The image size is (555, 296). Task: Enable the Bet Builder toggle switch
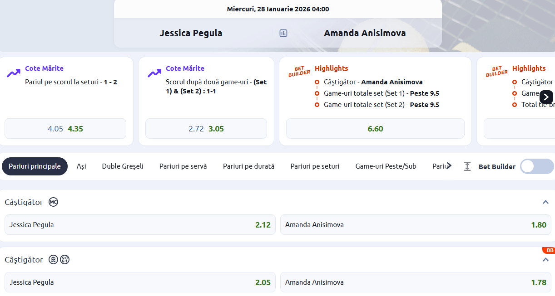(x=536, y=166)
